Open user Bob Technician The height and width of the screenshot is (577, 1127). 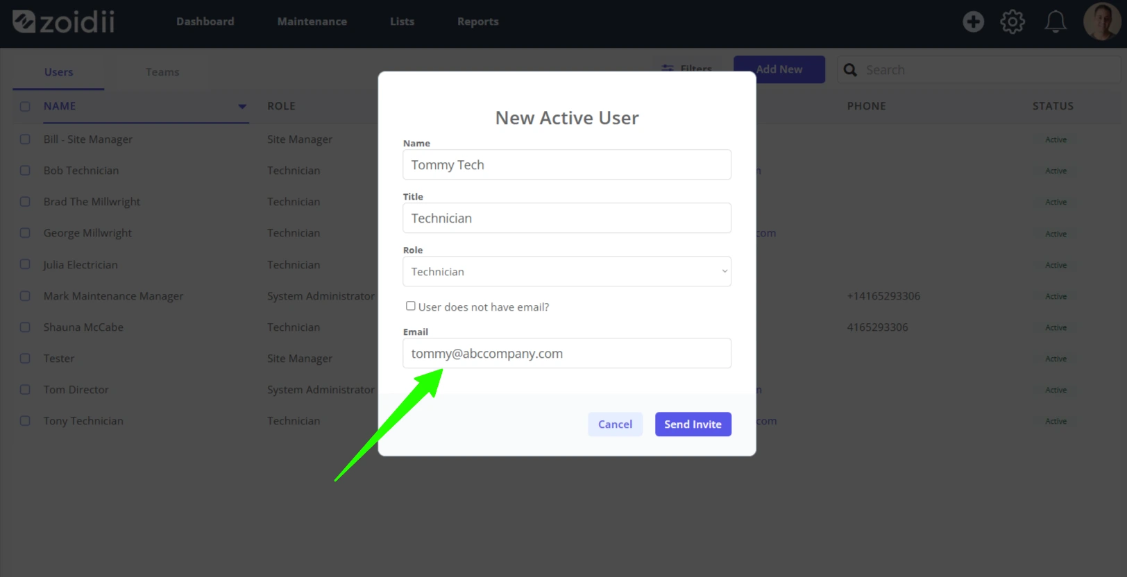tap(81, 171)
